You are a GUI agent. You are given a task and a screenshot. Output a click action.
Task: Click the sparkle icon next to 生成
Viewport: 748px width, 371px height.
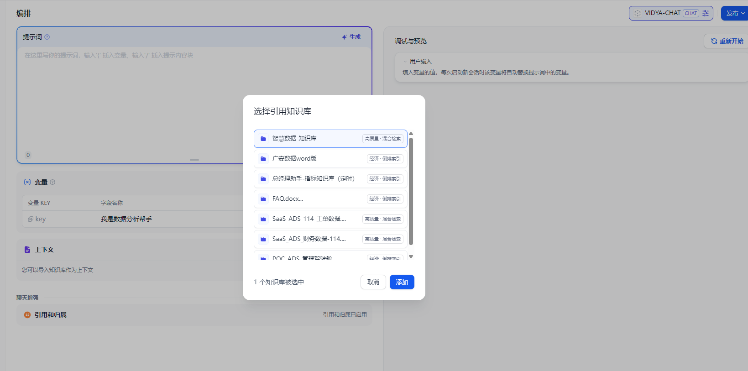[x=345, y=37]
